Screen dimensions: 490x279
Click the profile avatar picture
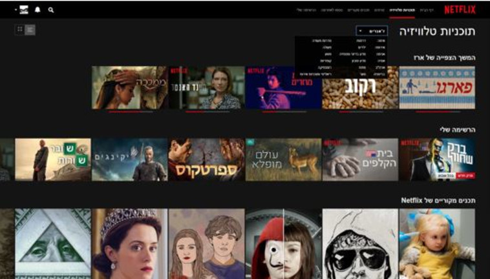(24, 10)
